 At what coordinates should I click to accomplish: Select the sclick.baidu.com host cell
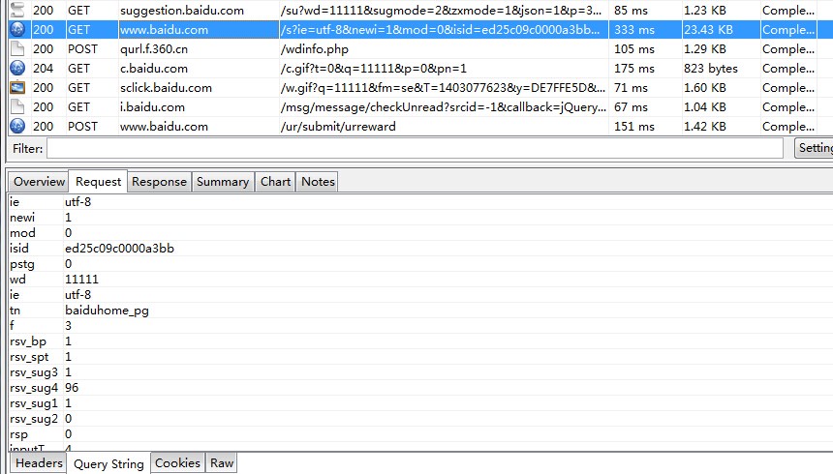(x=199, y=88)
